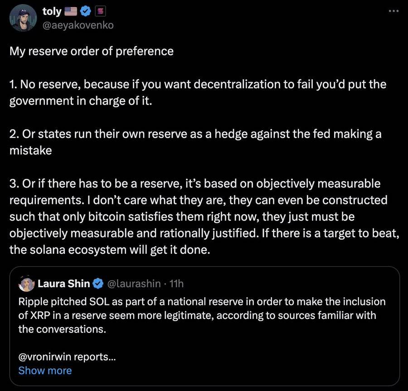Click Laura Shin's blue verified badge
Viewport: 408px width, 391px height.
[98, 284]
